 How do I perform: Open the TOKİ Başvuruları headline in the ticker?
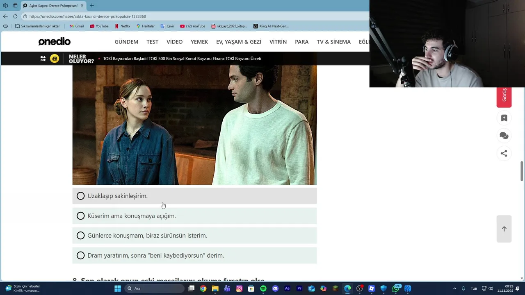182,59
